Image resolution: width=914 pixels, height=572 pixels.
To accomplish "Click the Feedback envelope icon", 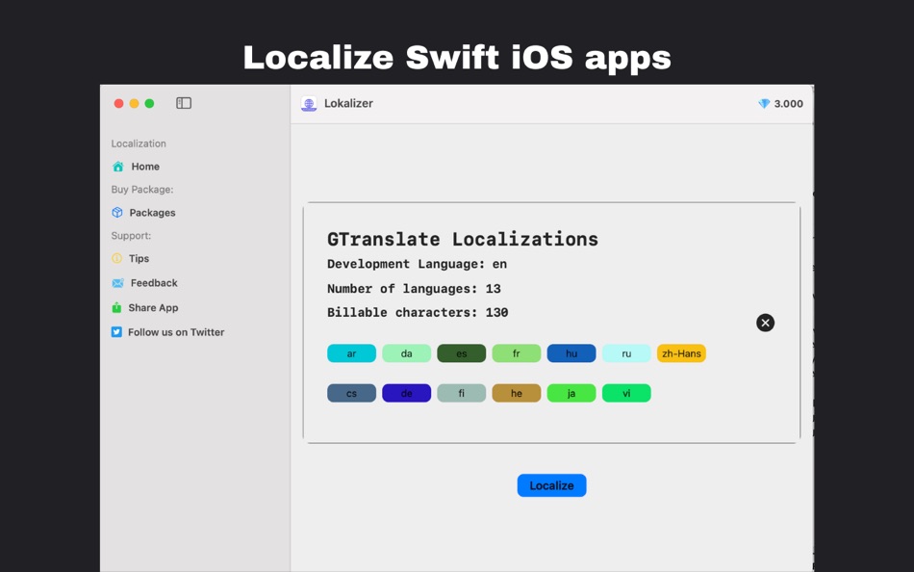I will point(117,283).
